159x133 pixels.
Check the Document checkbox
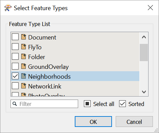click(15, 37)
